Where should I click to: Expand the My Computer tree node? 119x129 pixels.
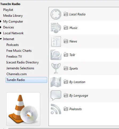click(x=1, y=21)
